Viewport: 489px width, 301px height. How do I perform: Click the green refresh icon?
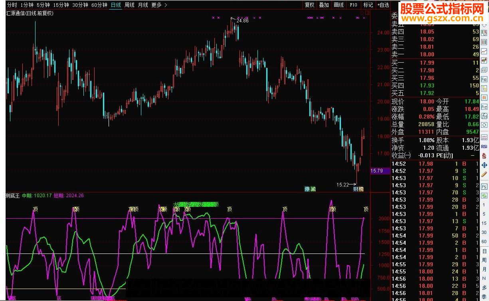484,196
